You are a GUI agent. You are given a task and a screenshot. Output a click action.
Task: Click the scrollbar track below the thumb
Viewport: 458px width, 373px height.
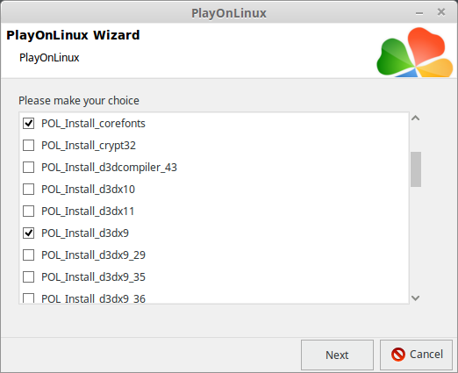click(x=416, y=240)
